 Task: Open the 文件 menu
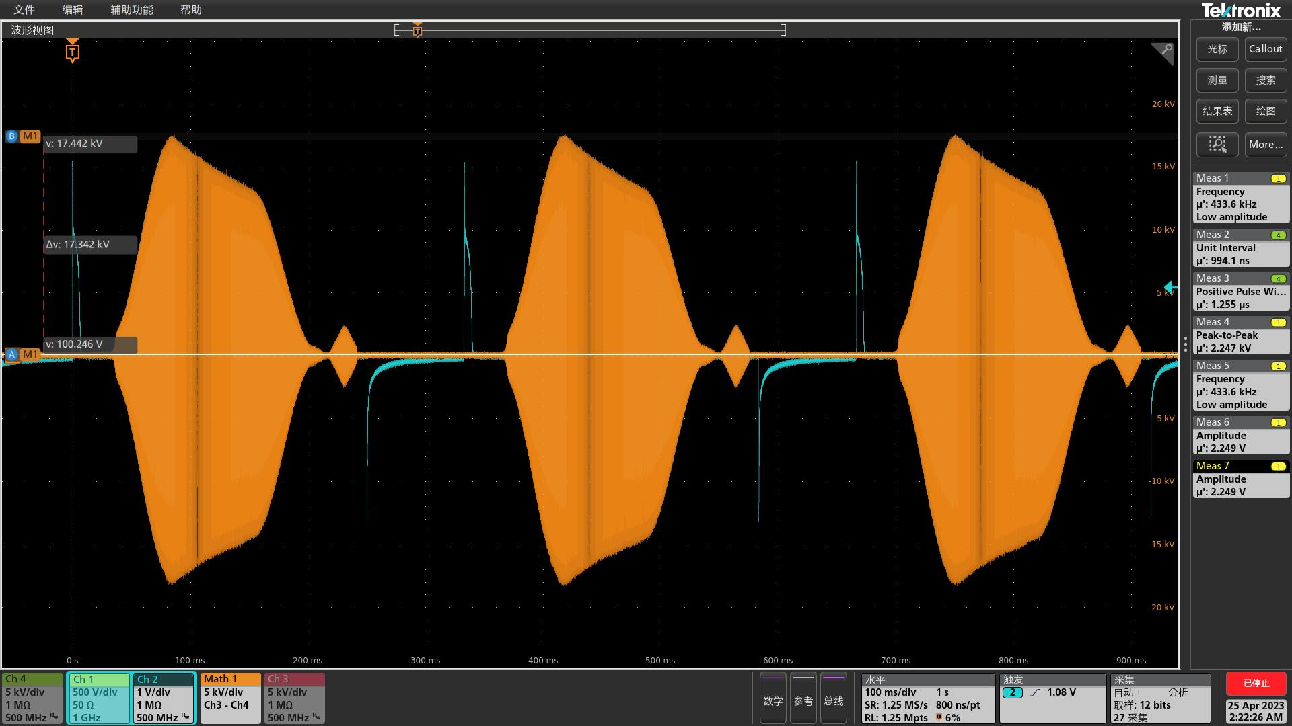24,10
